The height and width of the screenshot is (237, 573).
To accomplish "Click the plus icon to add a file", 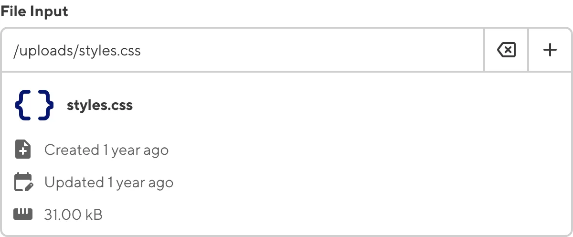I will (x=550, y=50).
